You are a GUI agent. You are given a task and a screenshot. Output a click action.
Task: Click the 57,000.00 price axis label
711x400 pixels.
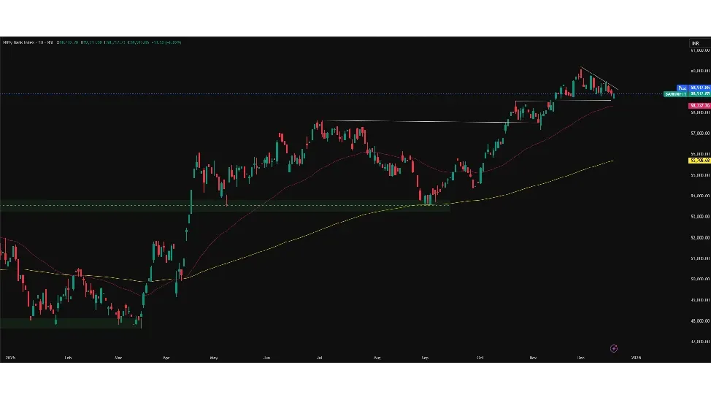[x=699, y=134]
